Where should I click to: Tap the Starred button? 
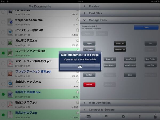pyautogui.click(x=110, y=59)
